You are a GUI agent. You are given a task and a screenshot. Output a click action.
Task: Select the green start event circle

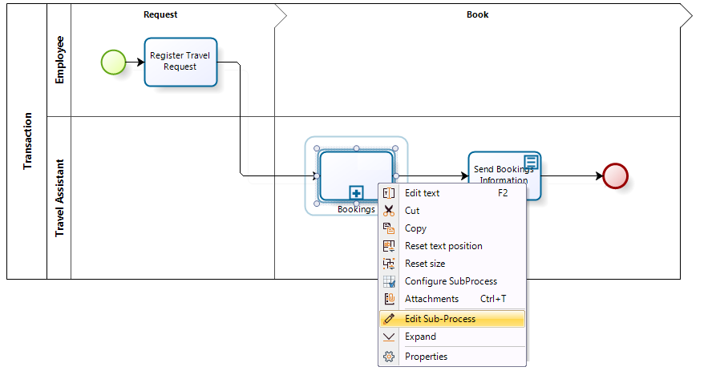[113, 62]
